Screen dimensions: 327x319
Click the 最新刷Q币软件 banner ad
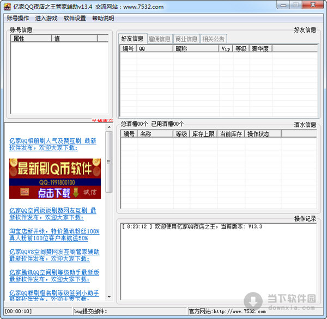(x=55, y=179)
